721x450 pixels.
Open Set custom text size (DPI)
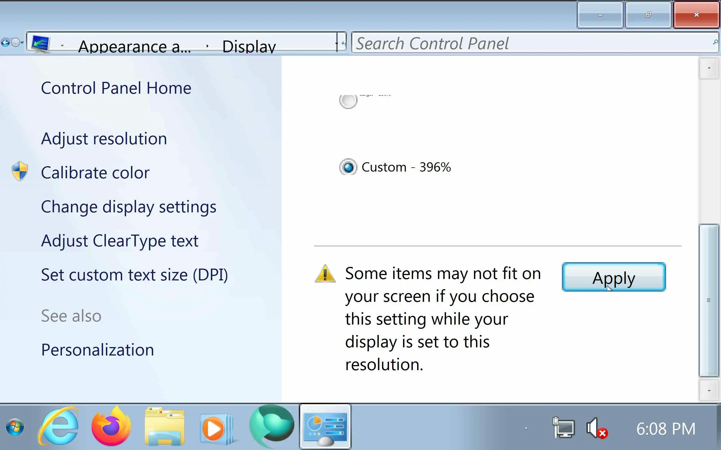[134, 275]
